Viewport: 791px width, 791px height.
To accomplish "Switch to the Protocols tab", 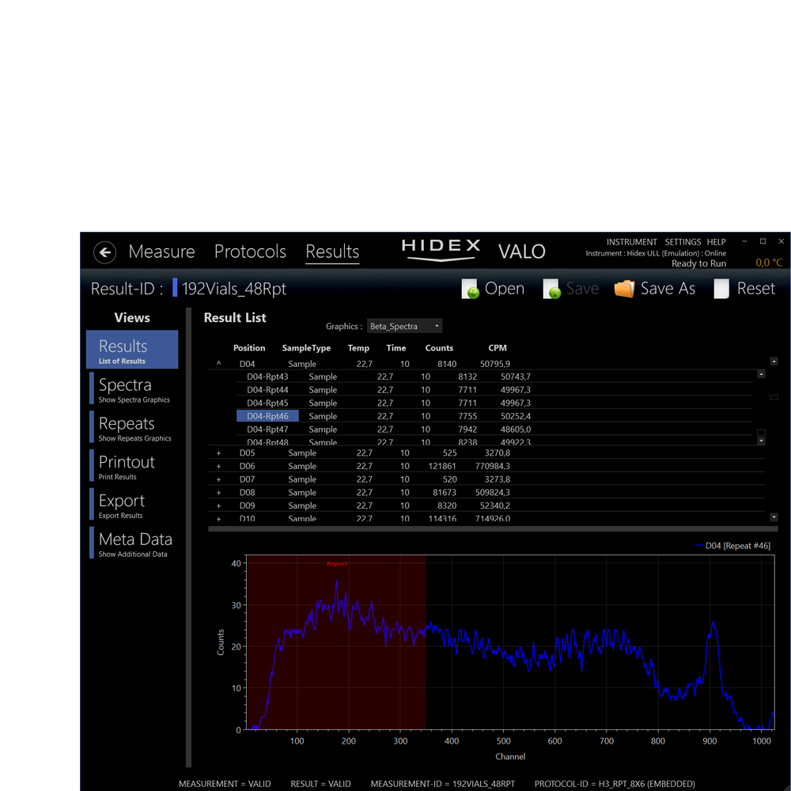I will coord(250,252).
